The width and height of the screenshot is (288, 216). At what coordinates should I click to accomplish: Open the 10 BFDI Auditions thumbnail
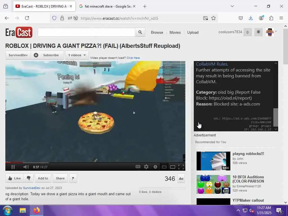click(x=213, y=184)
